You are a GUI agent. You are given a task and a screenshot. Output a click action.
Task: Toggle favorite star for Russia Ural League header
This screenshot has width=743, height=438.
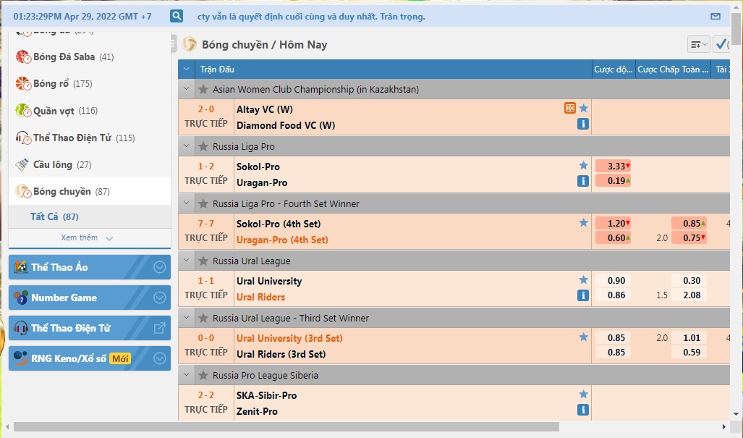[x=203, y=261]
